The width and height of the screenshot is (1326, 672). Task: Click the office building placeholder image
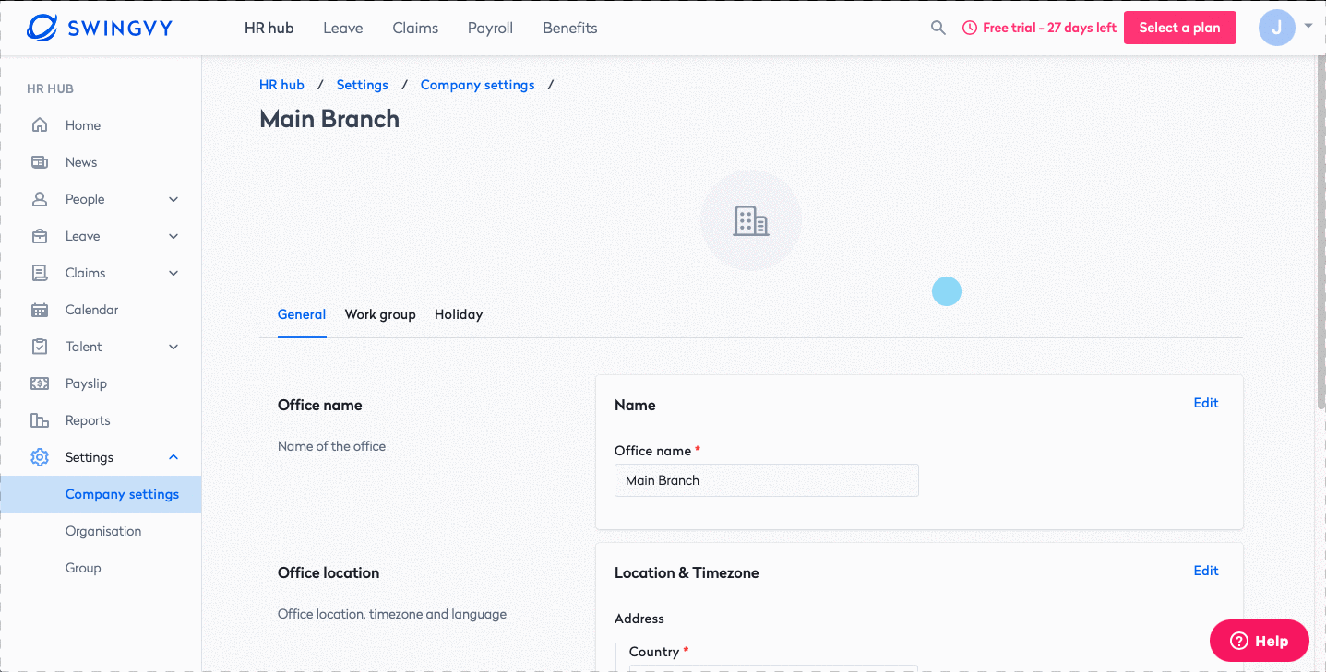pos(751,221)
